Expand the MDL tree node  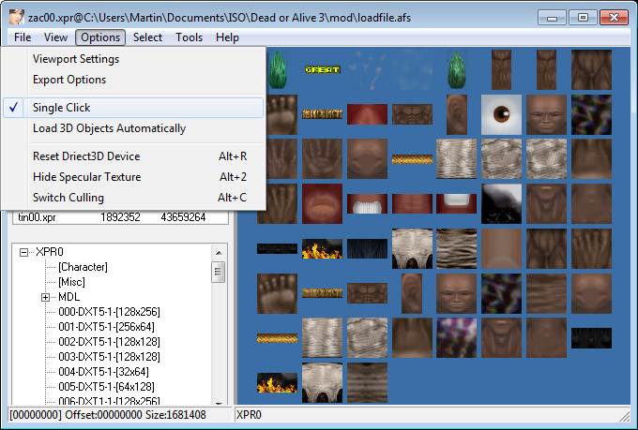click(46, 298)
